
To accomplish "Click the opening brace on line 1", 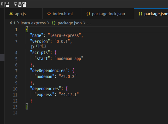I will [x=27, y=29].
